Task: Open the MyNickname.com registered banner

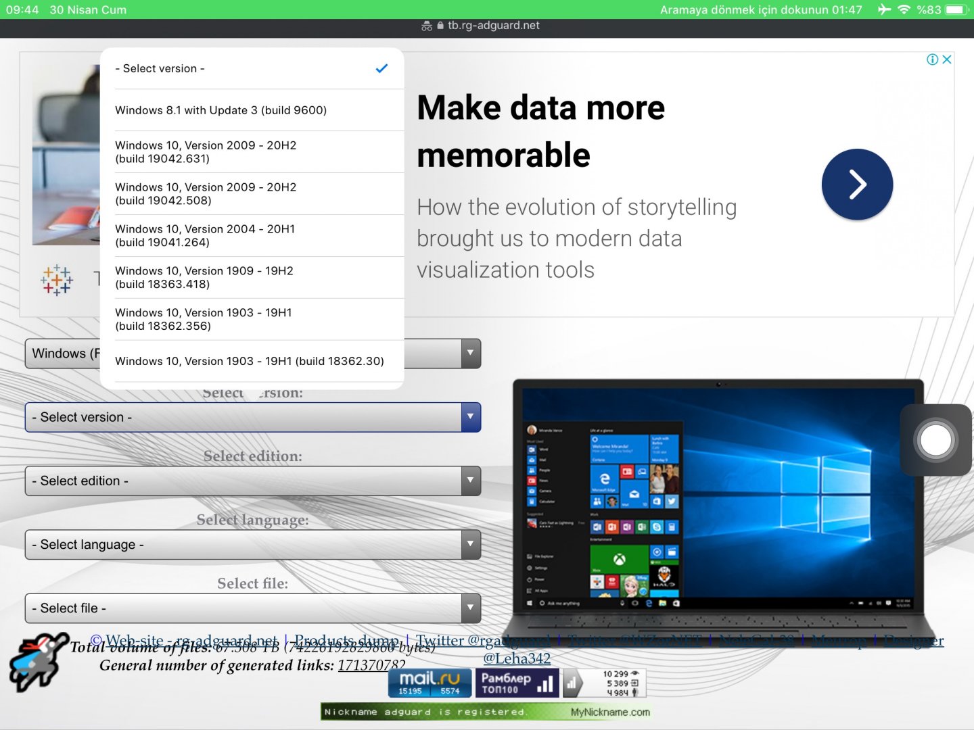Action: click(x=487, y=712)
